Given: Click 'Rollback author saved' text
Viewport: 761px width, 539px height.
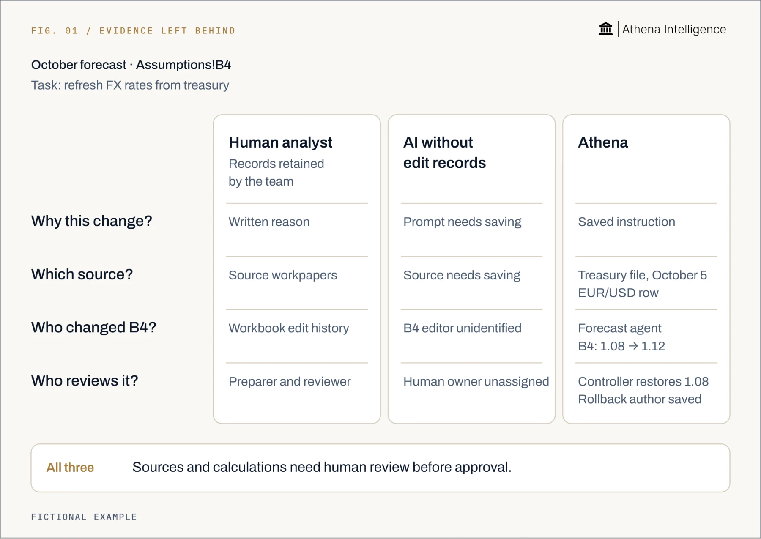Looking at the screenshot, I should tap(640, 399).
